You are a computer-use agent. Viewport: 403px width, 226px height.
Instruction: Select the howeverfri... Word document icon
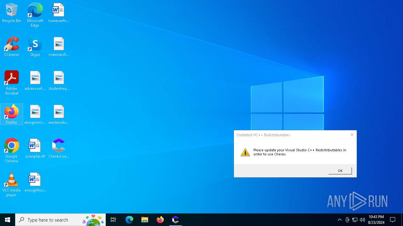click(x=59, y=13)
